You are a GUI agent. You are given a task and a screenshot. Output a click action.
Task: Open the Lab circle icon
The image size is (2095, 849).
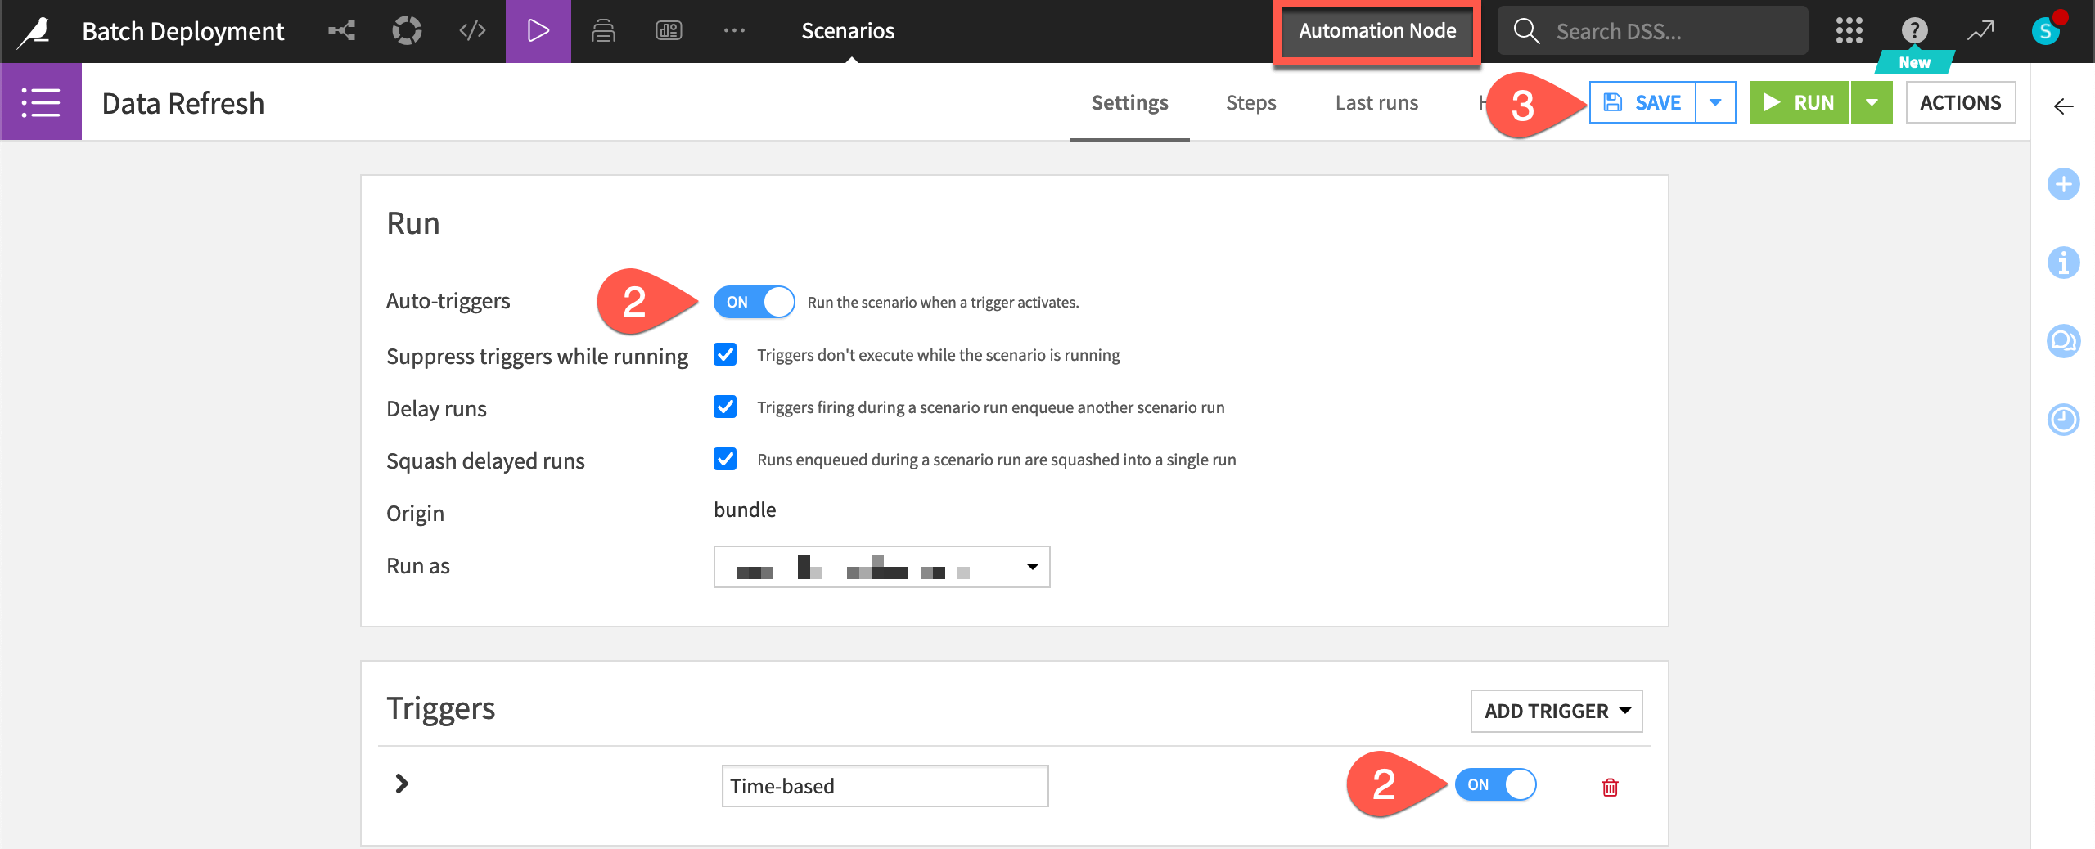point(407,31)
